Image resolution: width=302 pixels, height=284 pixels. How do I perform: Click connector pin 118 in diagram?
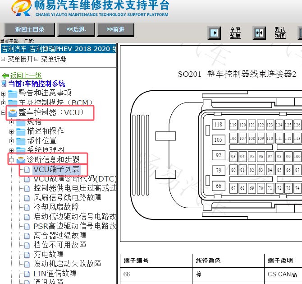click(219, 125)
